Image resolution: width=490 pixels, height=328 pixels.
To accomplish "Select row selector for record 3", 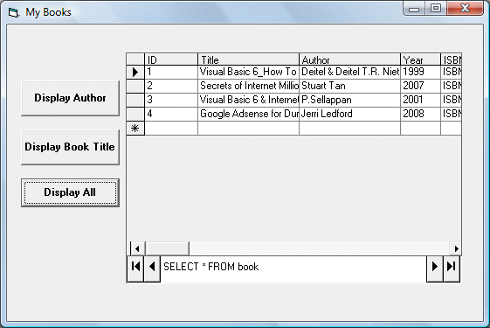I will tap(135, 100).
